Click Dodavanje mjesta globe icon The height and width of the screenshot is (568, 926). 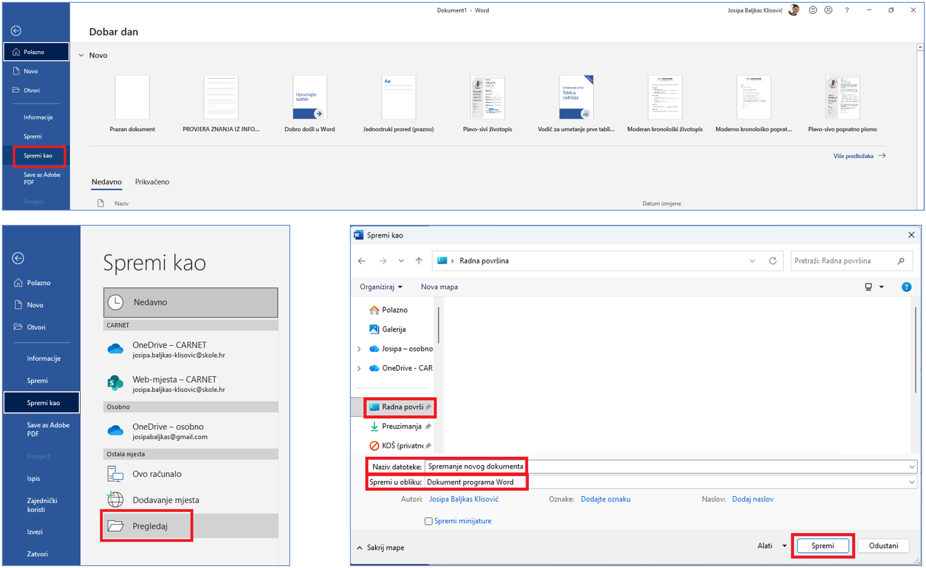tap(115, 500)
